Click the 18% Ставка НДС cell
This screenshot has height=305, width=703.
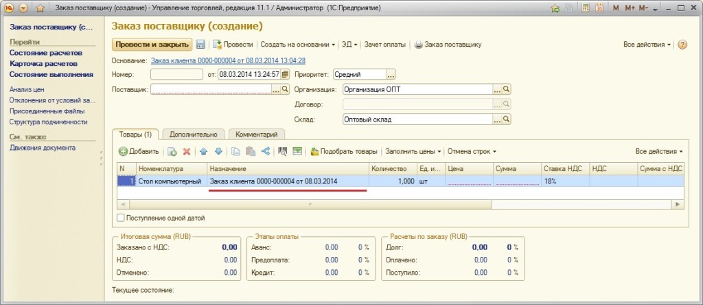(565, 181)
